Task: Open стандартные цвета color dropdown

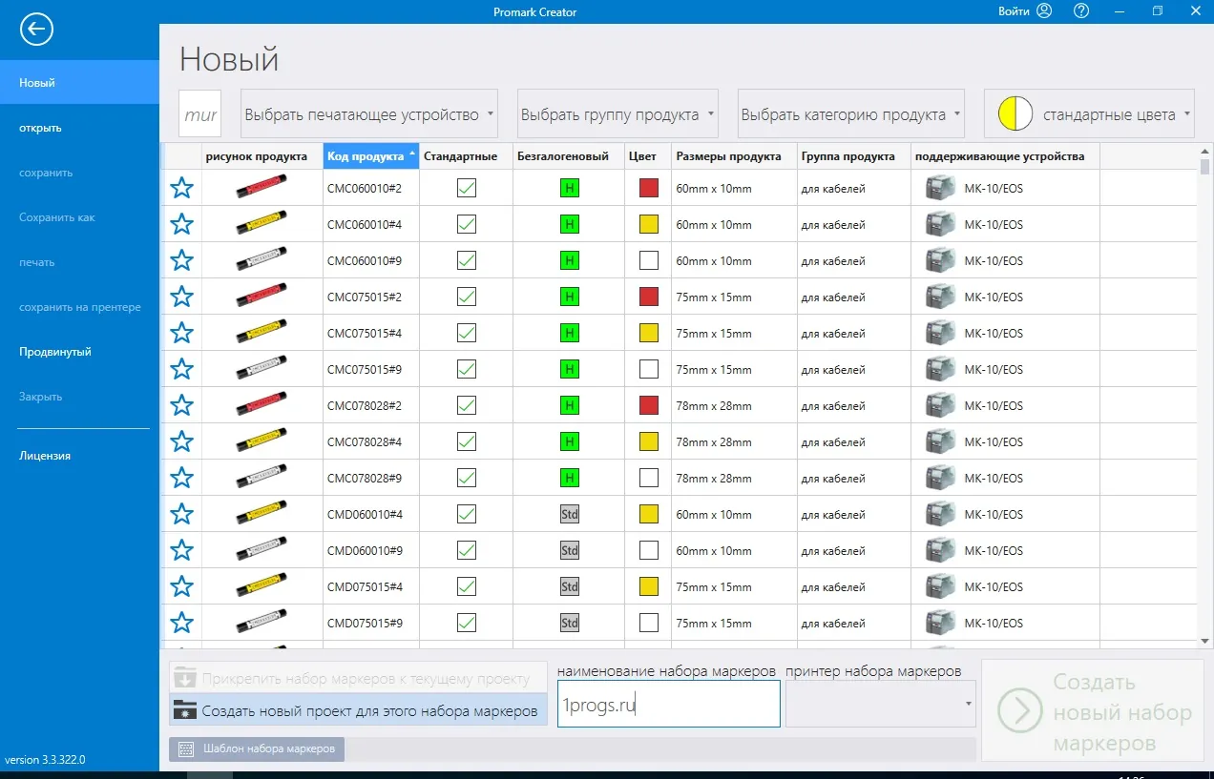Action: coord(1090,114)
